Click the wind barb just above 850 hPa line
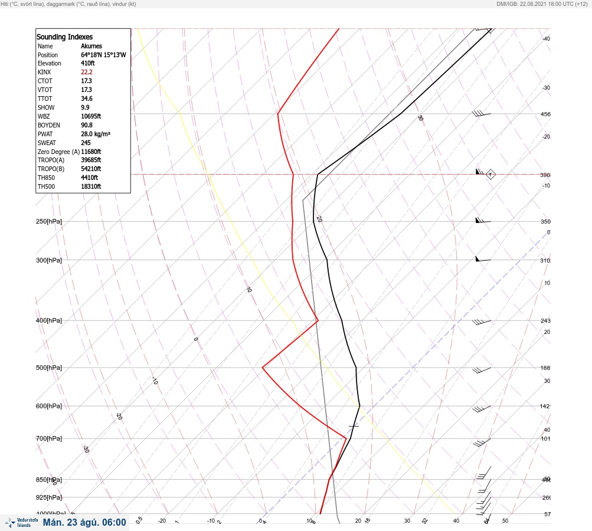 pos(483,473)
